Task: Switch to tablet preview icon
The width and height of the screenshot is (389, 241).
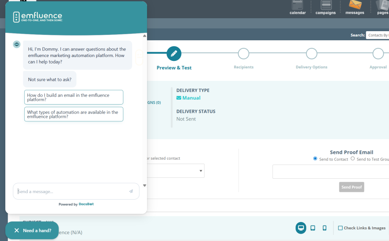Action: [x=313, y=228]
